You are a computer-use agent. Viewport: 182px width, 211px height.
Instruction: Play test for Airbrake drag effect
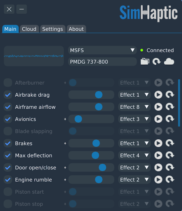tap(158, 95)
